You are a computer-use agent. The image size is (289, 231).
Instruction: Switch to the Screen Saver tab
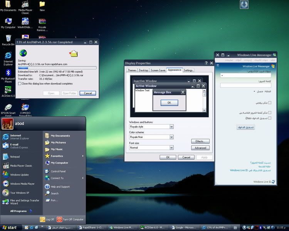coord(158,70)
